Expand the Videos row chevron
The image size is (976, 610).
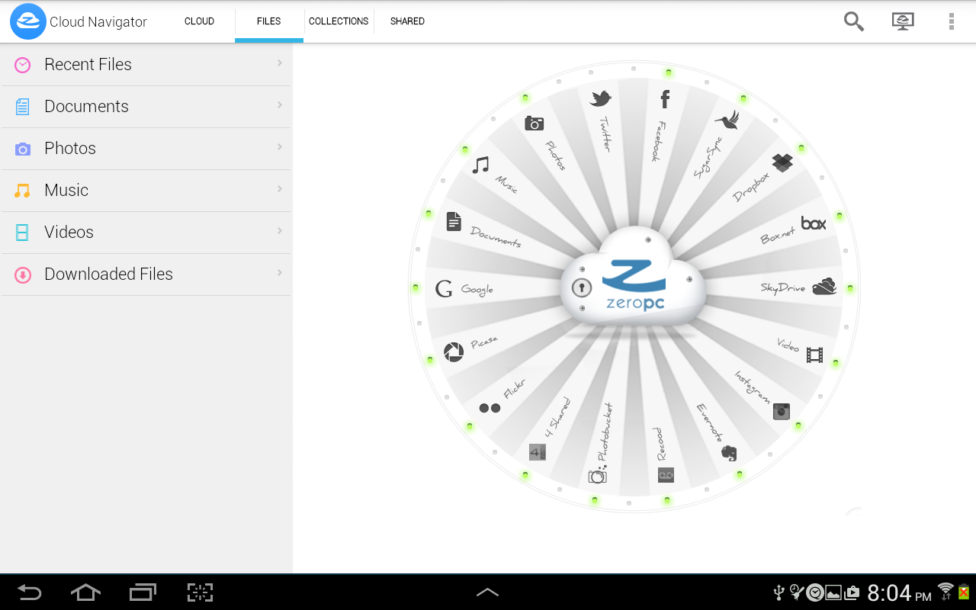280,230
